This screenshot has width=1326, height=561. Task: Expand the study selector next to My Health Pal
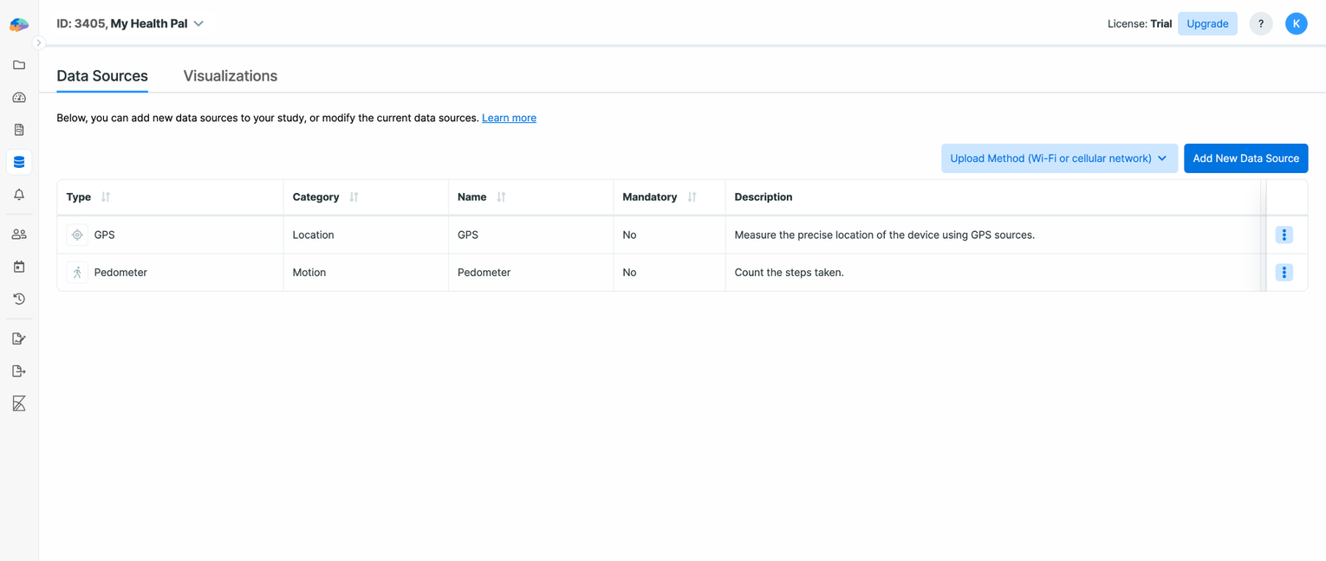199,23
